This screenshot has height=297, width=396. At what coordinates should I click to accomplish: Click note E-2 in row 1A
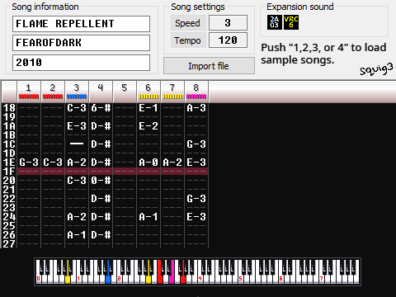pos(148,126)
